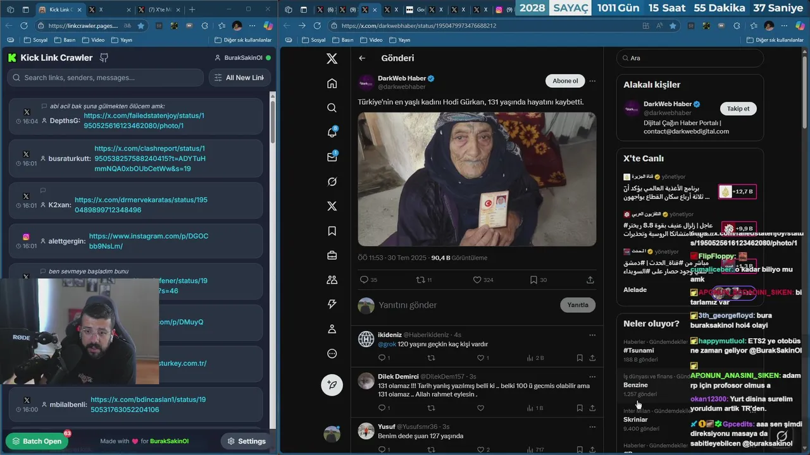
Task: Open more options on DarkWeb Haber post
Action: [x=592, y=81]
